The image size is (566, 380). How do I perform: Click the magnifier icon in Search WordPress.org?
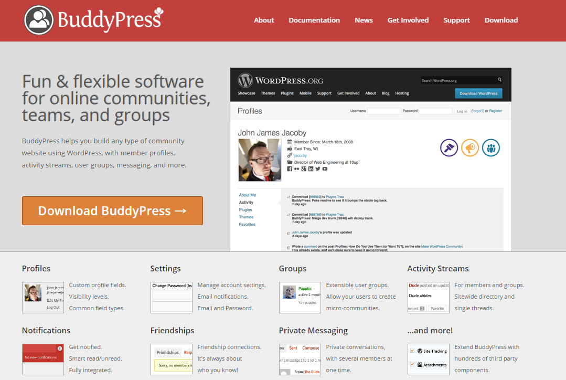click(499, 79)
